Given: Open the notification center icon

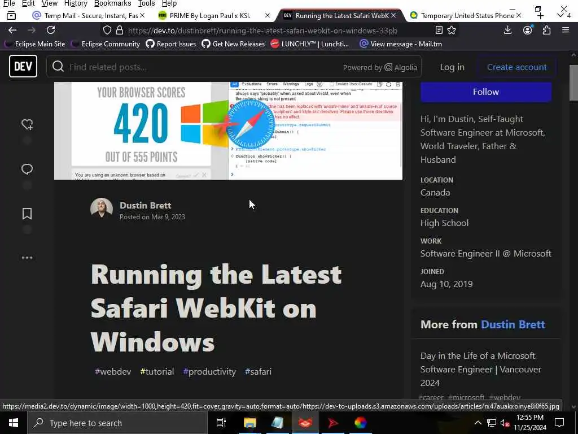Looking at the screenshot, I should (559, 423).
